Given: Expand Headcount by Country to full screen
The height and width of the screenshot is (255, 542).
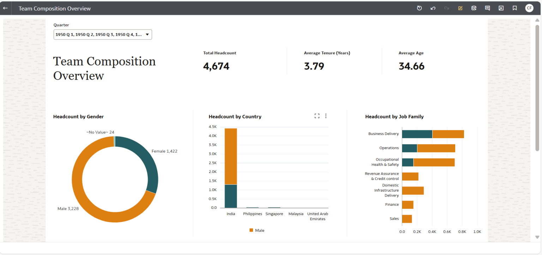Looking at the screenshot, I should (x=317, y=116).
